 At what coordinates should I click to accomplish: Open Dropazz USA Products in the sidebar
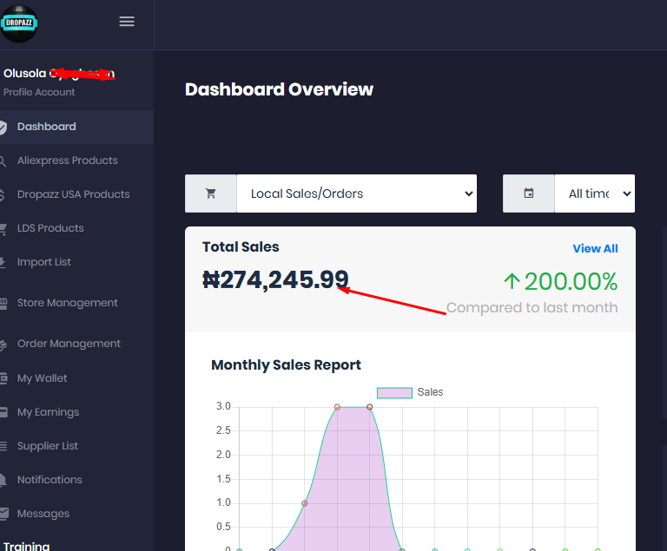click(x=73, y=194)
